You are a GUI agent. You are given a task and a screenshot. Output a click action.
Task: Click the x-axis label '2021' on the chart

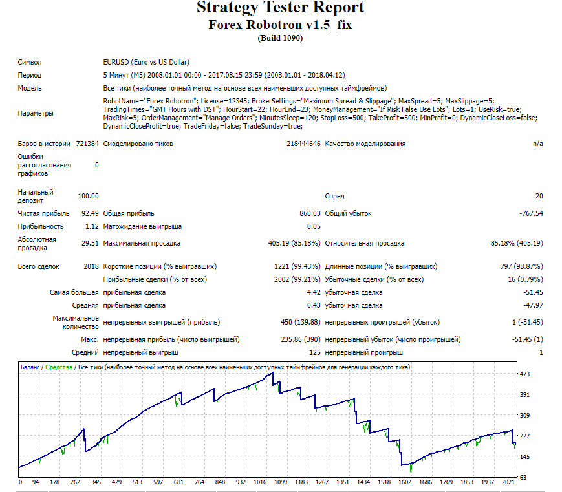[508, 482]
